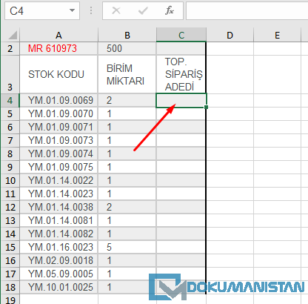Click the Enter checkmark icon in formula bar
The image size is (308, 304).
[x=143, y=10]
